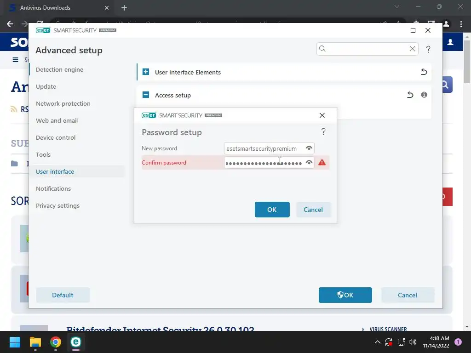Close the ESET Advanced setup window
Viewport: 471px width, 353px height.
[428, 30]
